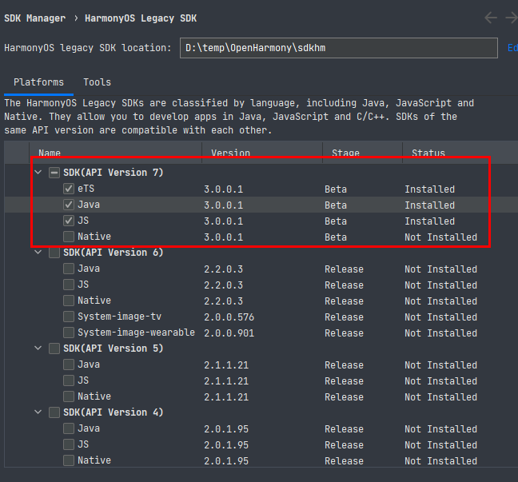Image resolution: width=518 pixels, height=482 pixels.
Task: Switch to the Tools tab
Action: pos(98,82)
